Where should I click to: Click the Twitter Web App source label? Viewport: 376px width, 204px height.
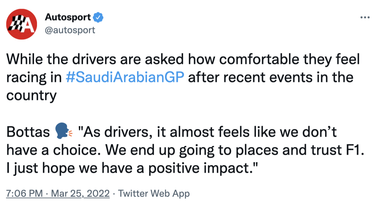pos(154,193)
